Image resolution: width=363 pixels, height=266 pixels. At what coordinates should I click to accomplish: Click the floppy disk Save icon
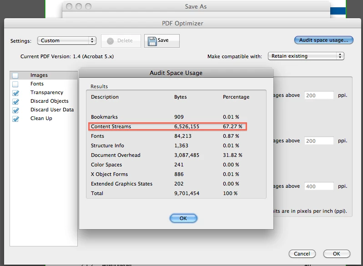(x=152, y=41)
